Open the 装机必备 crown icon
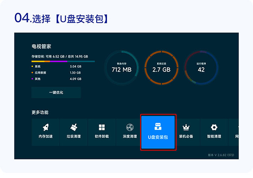253x178 pixels. pyautogui.click(x=186, y=127)
